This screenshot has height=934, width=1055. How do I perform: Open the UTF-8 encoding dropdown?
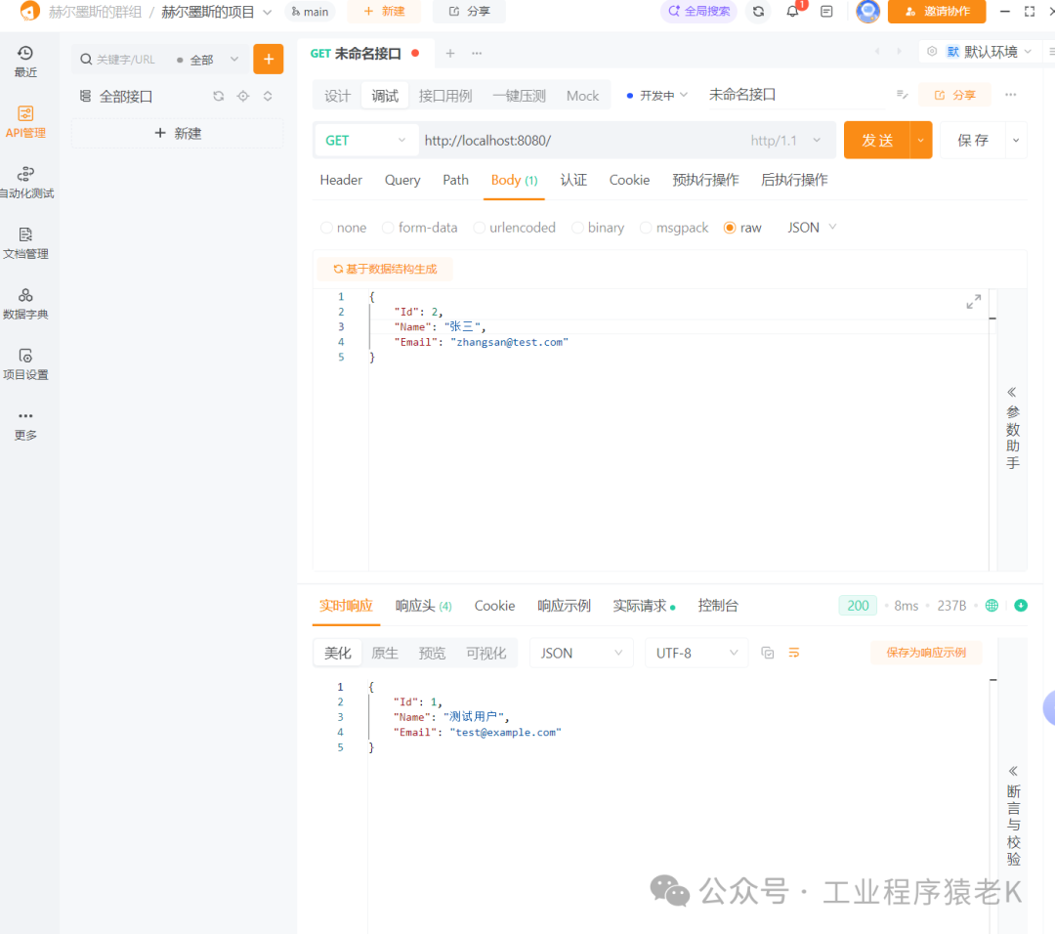pyautogui.click(x=696, y=653)
